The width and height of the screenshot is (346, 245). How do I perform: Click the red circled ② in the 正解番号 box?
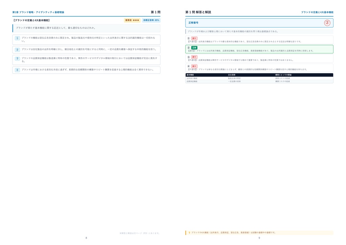pyautogui.click(x=327, y=23)
